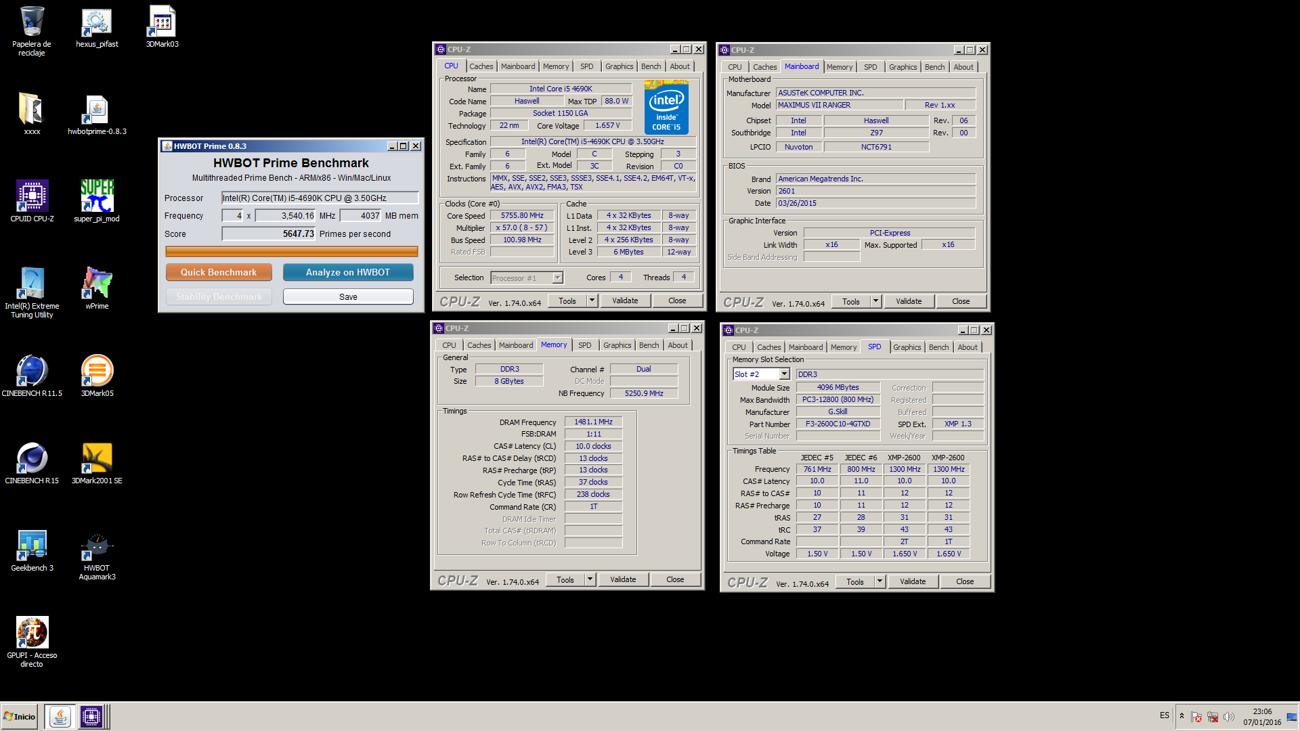Image resolution: width=1300 pixels, height=731 pixels.
Task: Expand Tools arrow in CPU tab window
Action: pyautogui.click(x=592, y=301)
